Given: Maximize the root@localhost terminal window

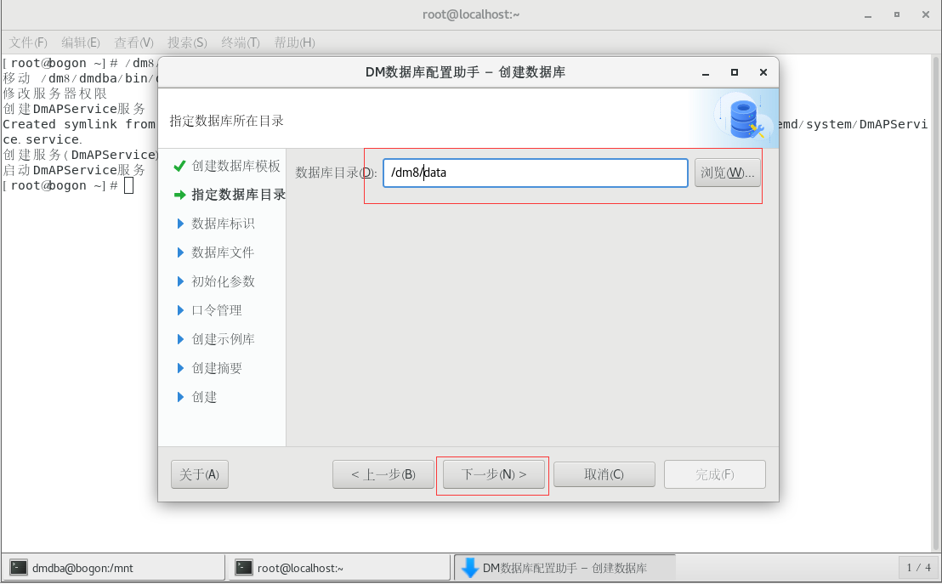Looking at the screenshot, I should coord(896,14).
